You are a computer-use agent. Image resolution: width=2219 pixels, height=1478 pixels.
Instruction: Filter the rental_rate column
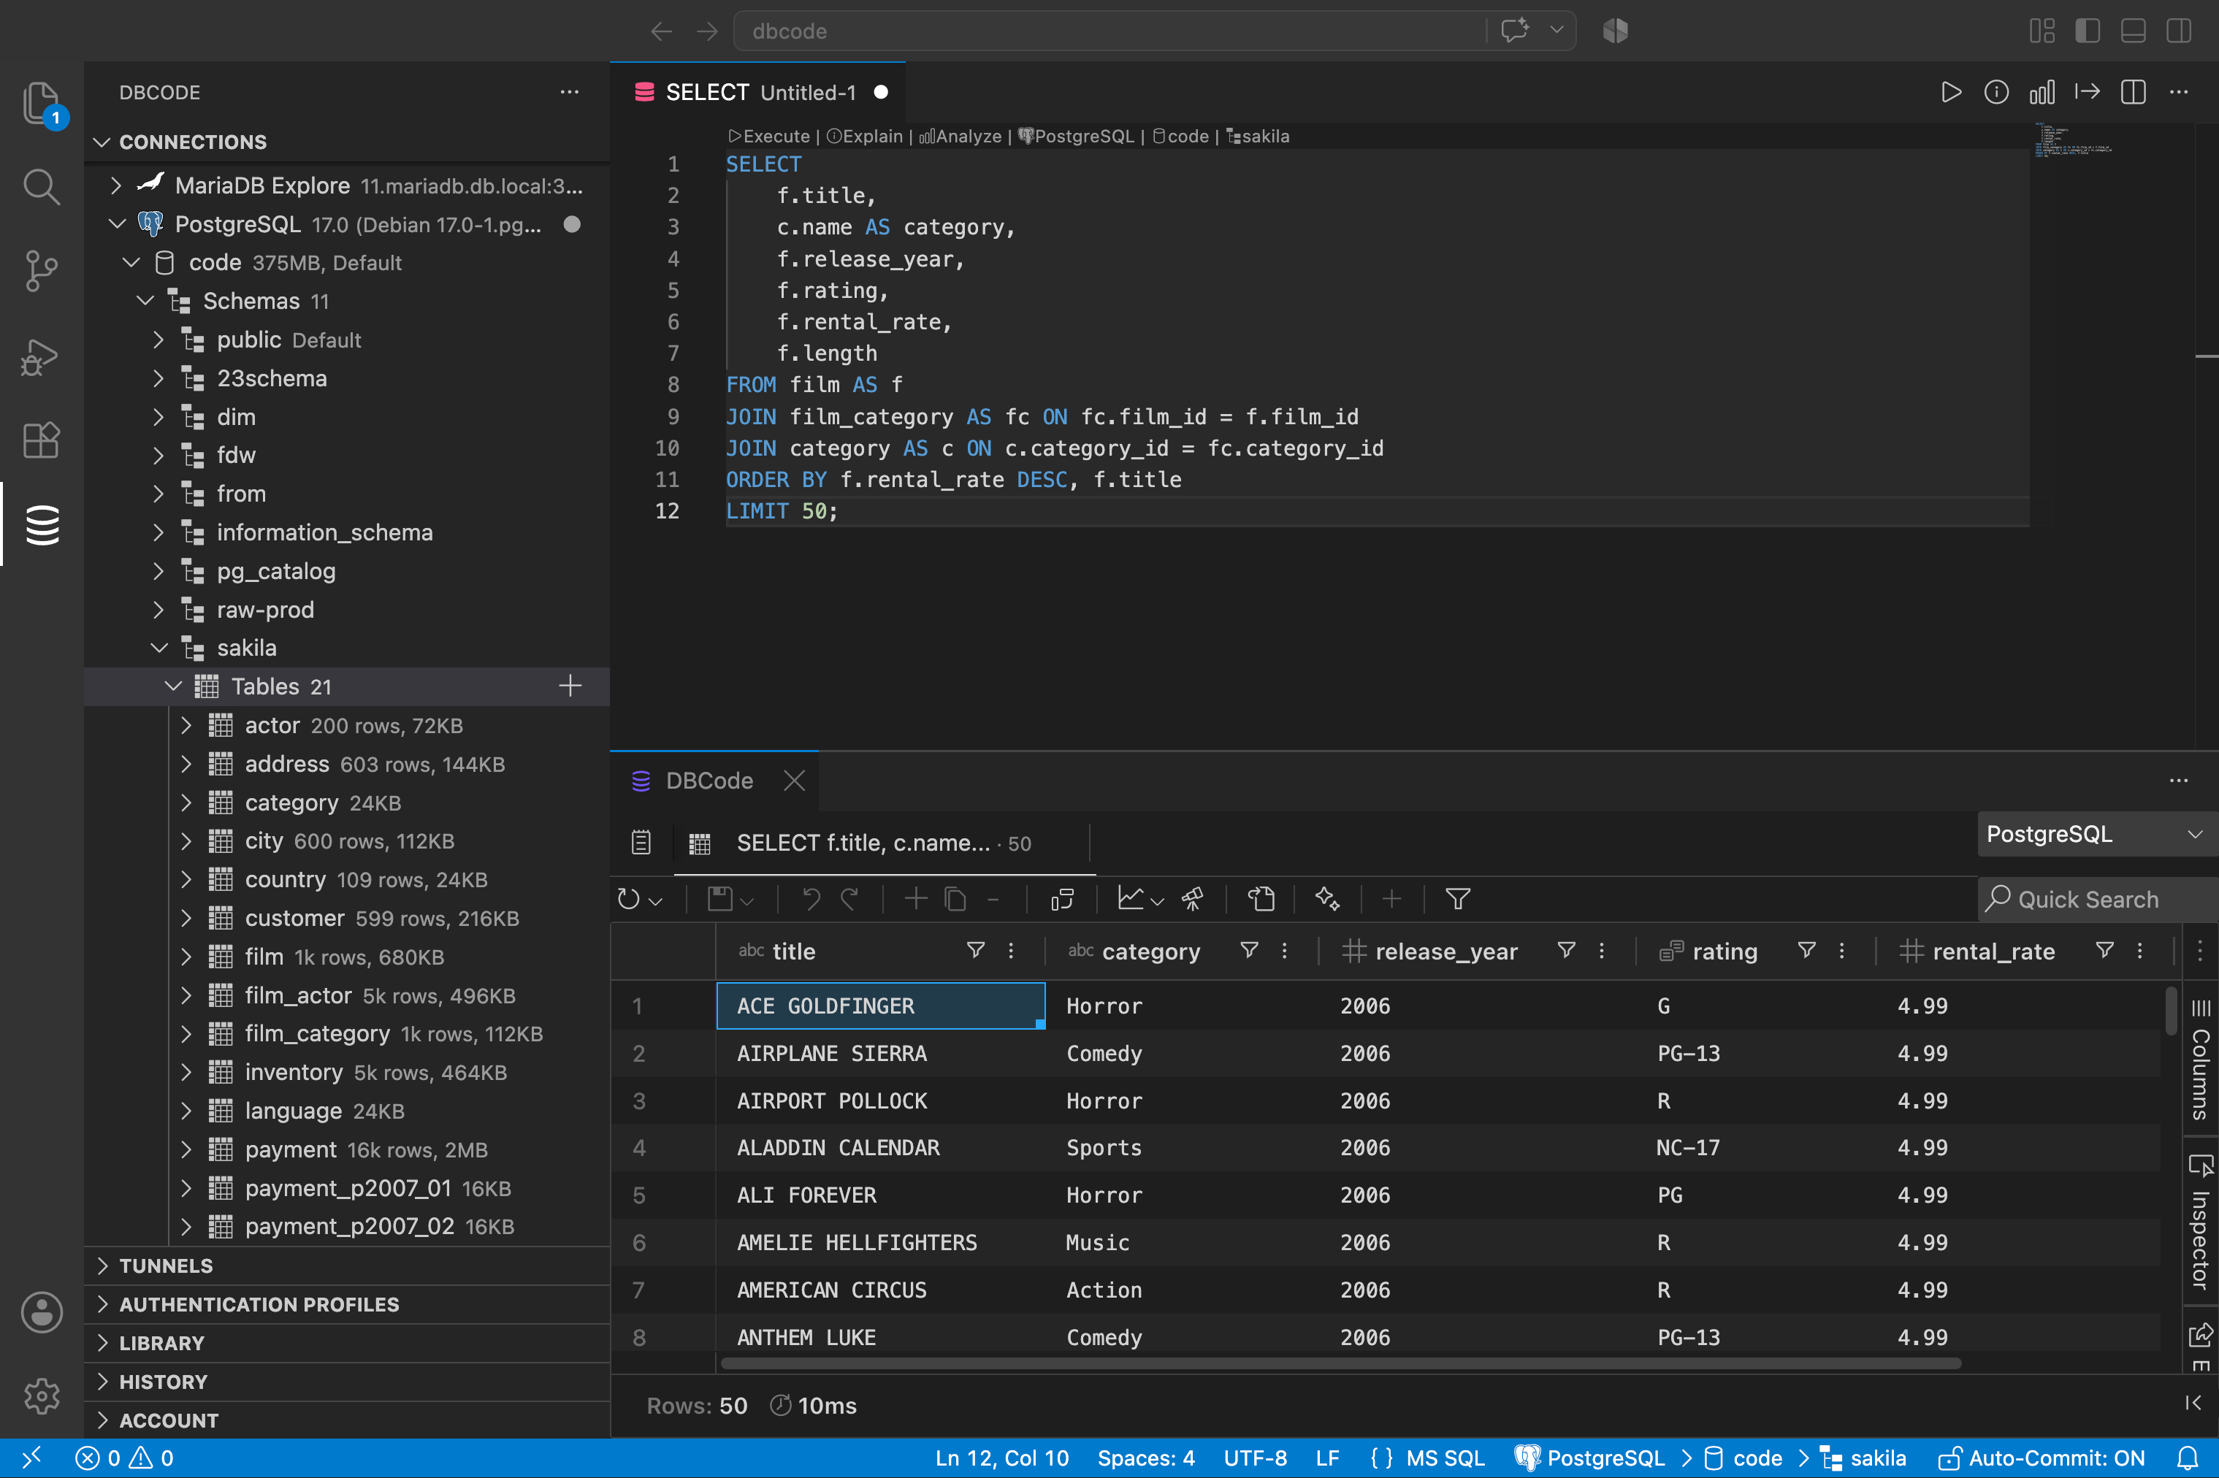point(2104,950)
